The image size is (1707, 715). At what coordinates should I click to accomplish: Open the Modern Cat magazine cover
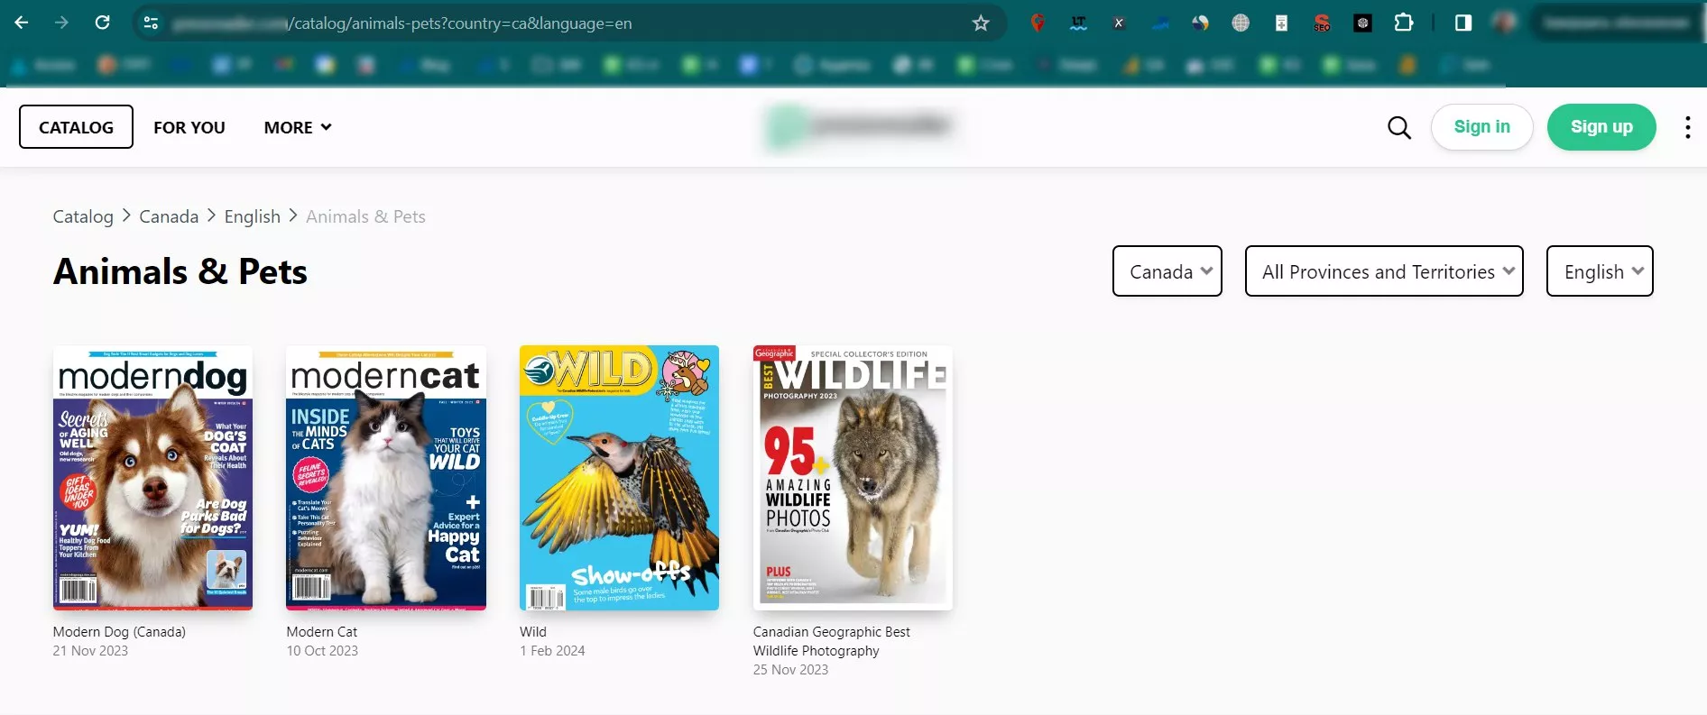(386, 478)
